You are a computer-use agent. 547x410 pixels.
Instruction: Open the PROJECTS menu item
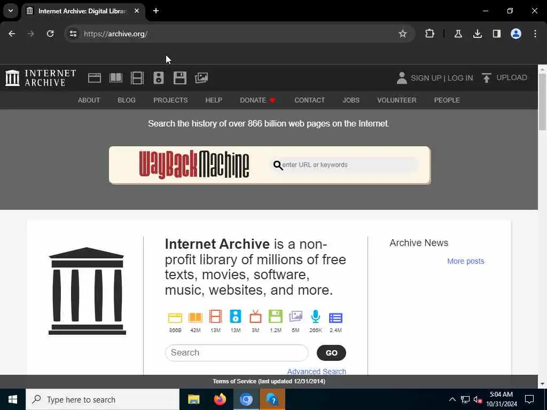click(x=170, y=100)
